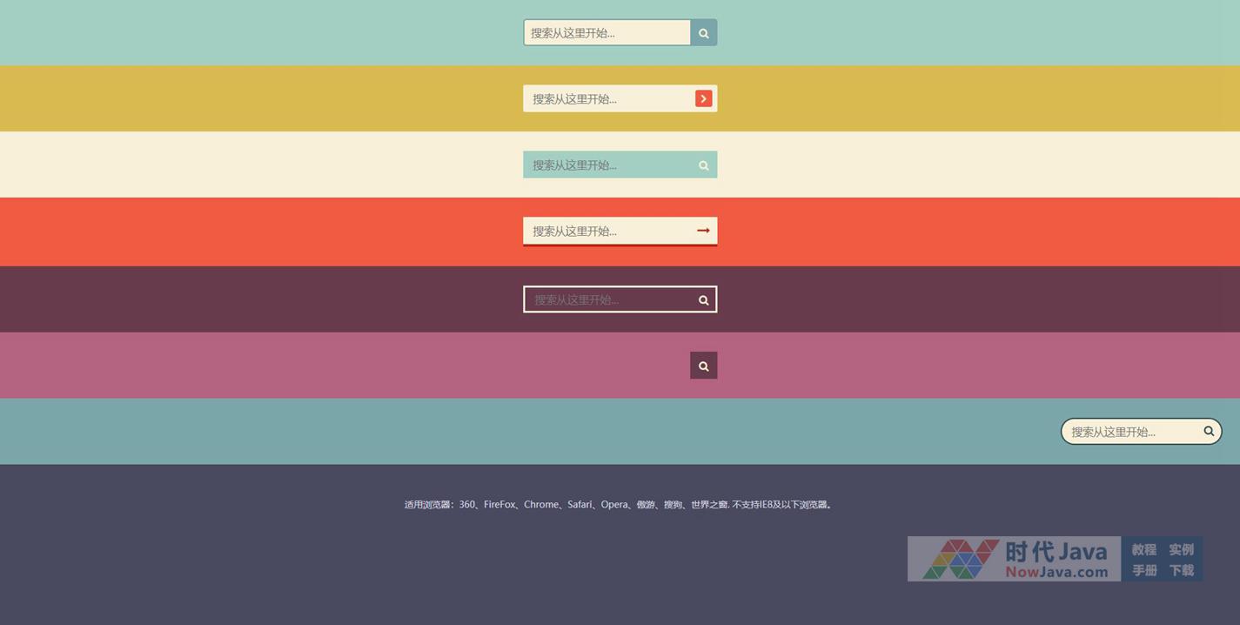Click the search text field in the yellow row
The width and height of the screenshot is (1240, 625).
607,99
